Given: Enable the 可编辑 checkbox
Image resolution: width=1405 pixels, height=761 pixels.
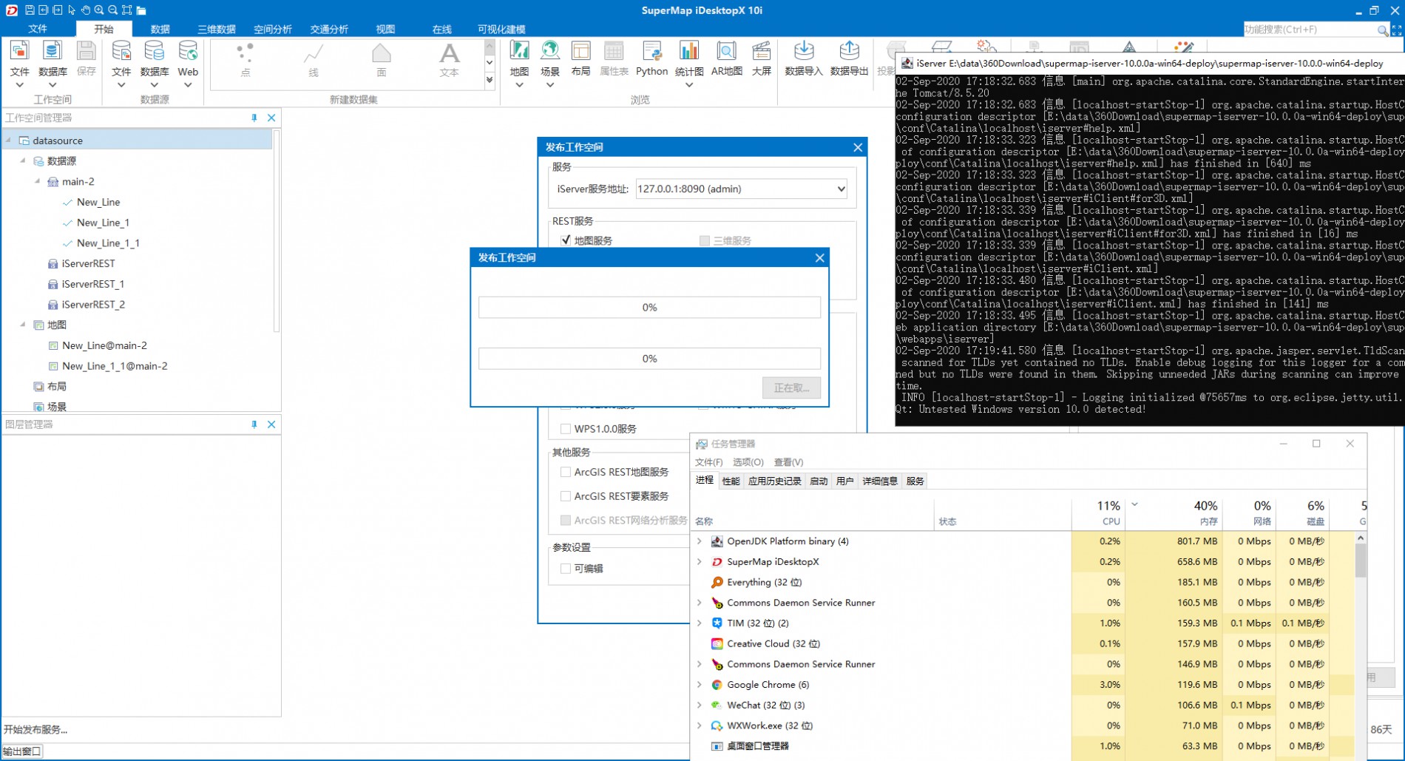Looking at the screenshot, I should (x=566, y=569).
